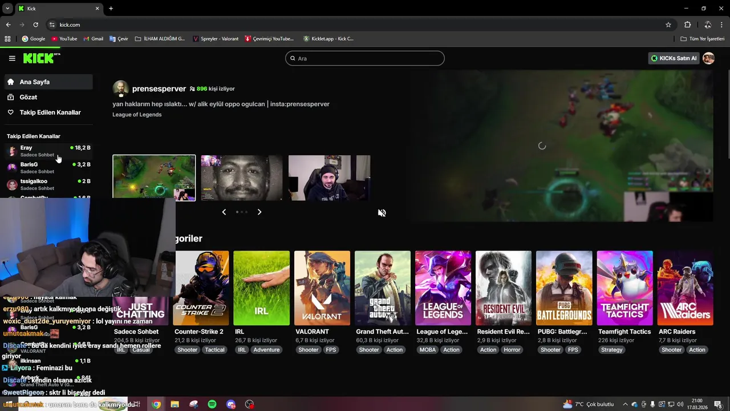
Task: Click the FPS tag under VALORANT
Action: click(x=331, y=350)
